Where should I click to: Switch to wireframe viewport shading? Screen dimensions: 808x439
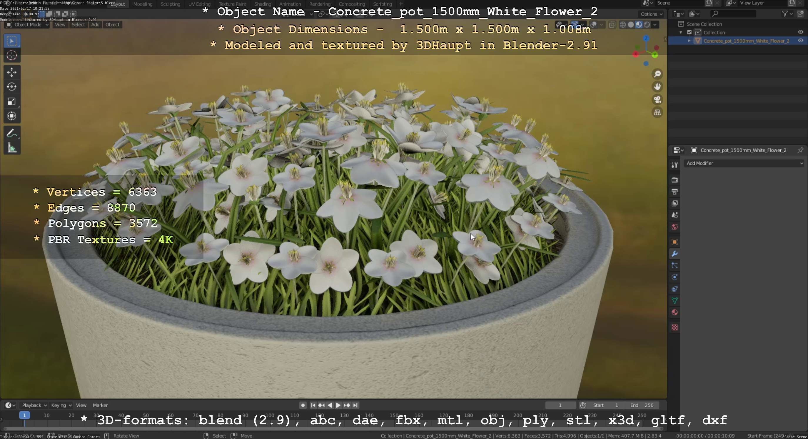(623, 24)
